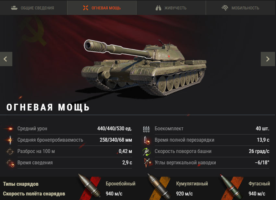Screen dimensions: 276x200
Task: Click the Средний урон damage icon
Action: (x=10, y=129)
